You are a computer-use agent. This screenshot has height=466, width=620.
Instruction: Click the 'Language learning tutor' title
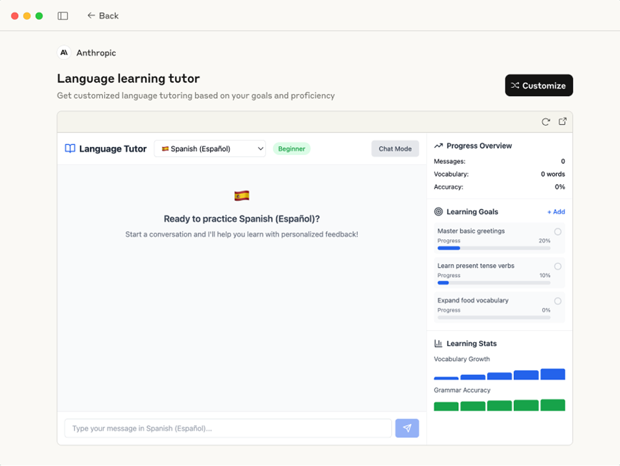(x=128, y=78)
